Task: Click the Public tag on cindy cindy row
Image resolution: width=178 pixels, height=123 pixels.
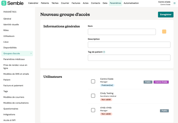Action: pos(164,111)
